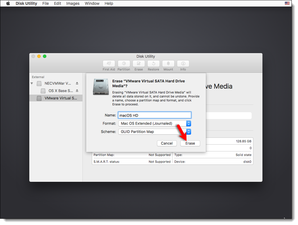Click the Partition toolbar icon
The image size is (298, 225).
click(x=124, y=64)
